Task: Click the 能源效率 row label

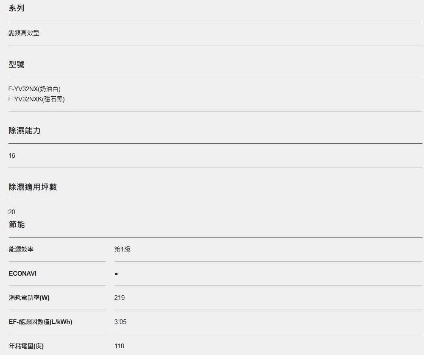Action: coord(21,249)
